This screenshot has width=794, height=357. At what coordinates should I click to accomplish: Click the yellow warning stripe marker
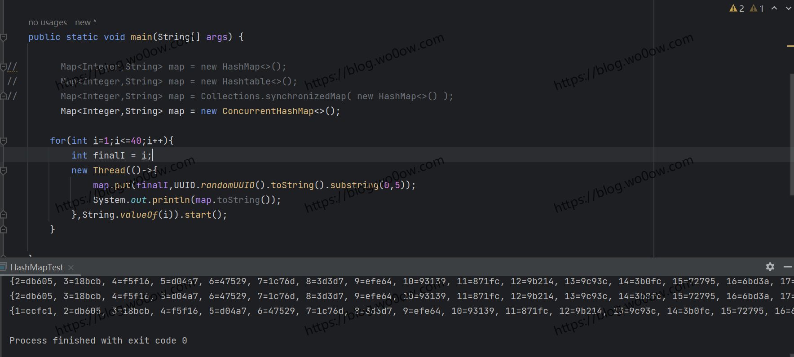tap(790, 46)
